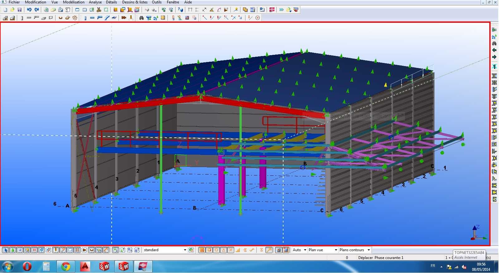499x273 pixels.
Task: Create a weld
Action: pyautogui.click(x=131, y=18)
